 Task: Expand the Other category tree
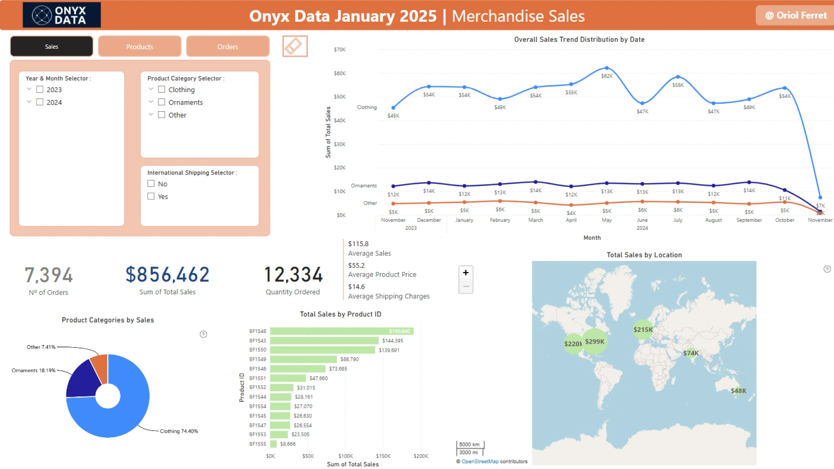(x=151, y=114)
